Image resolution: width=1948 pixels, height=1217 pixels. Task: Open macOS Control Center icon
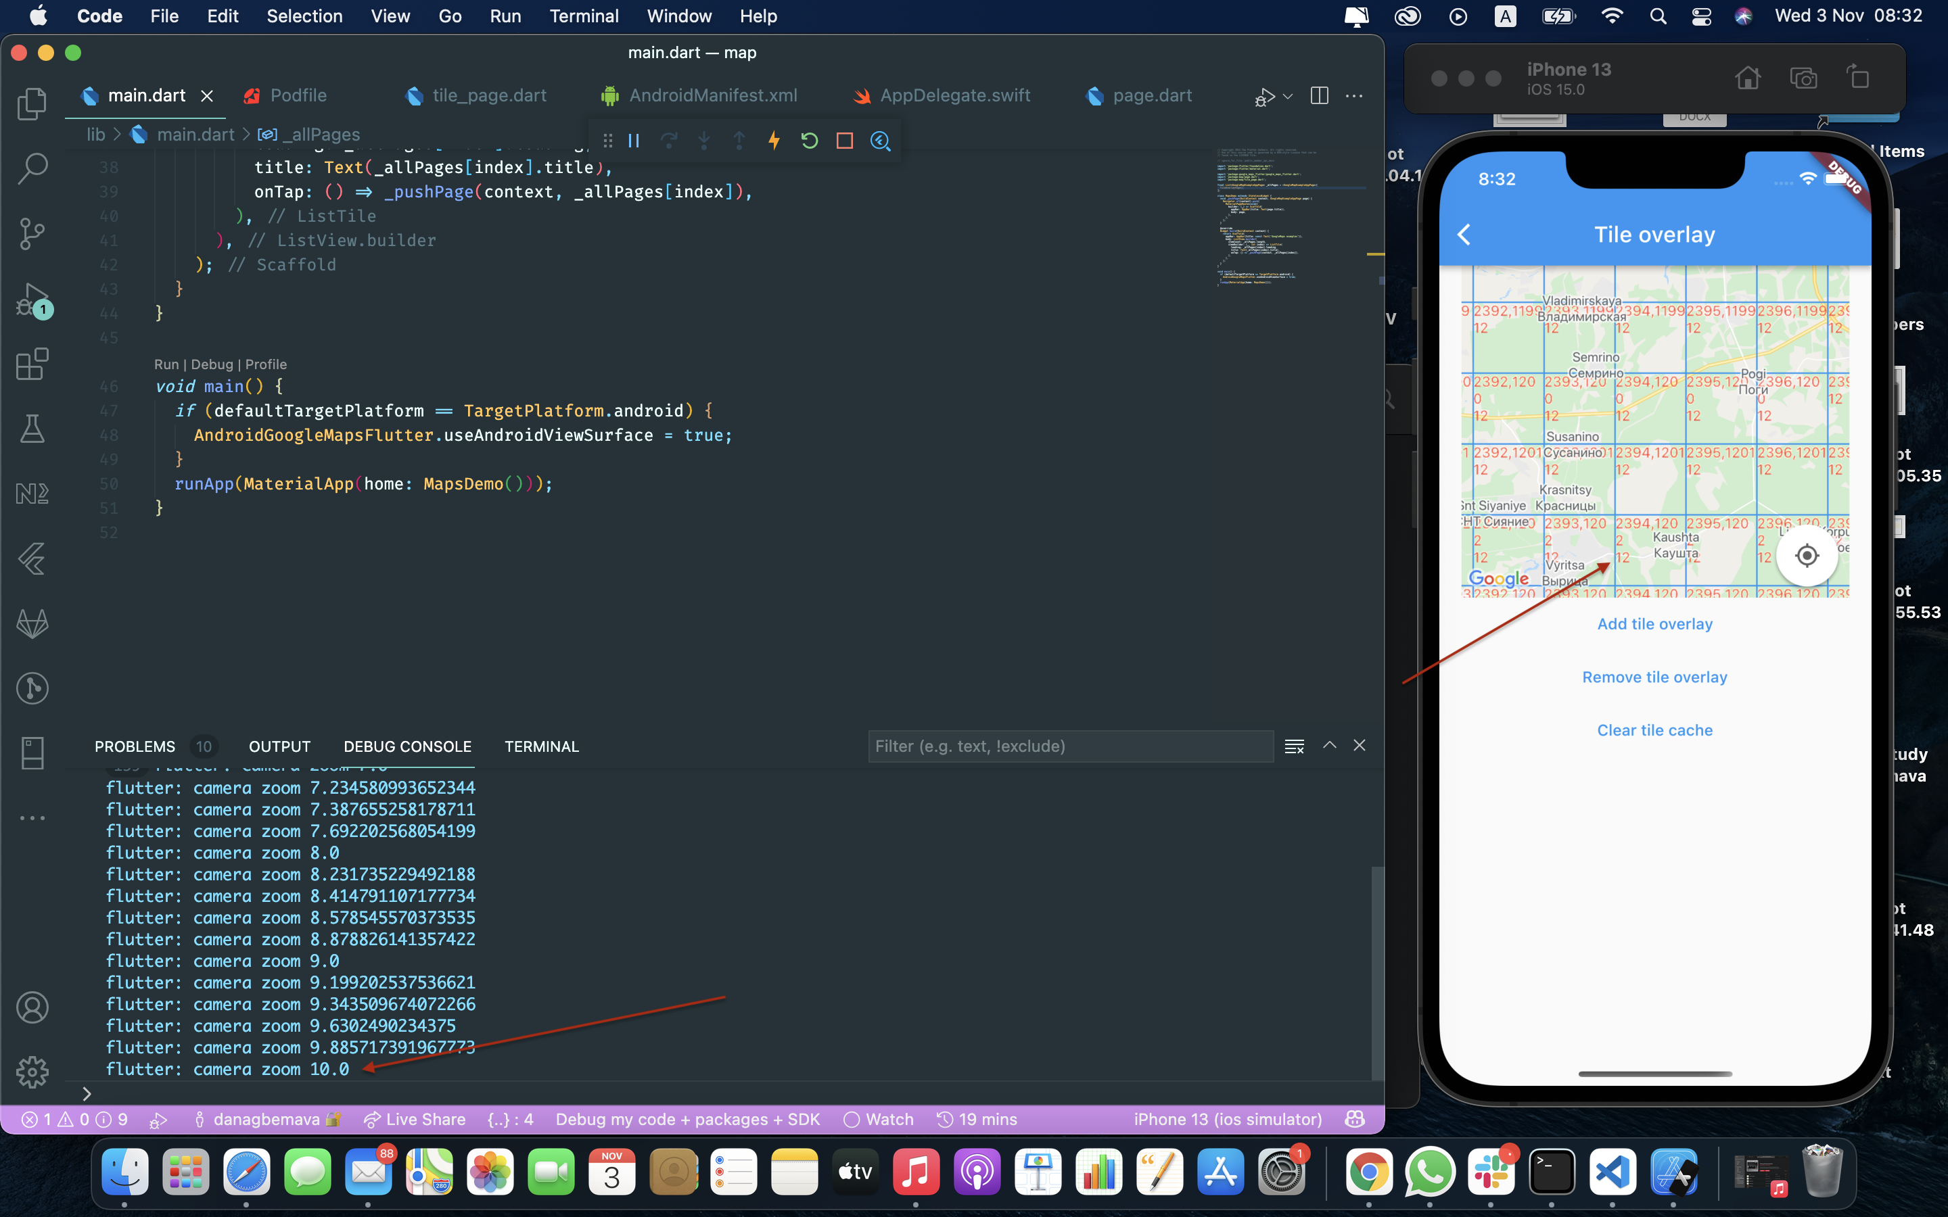tap(1701, 16)
